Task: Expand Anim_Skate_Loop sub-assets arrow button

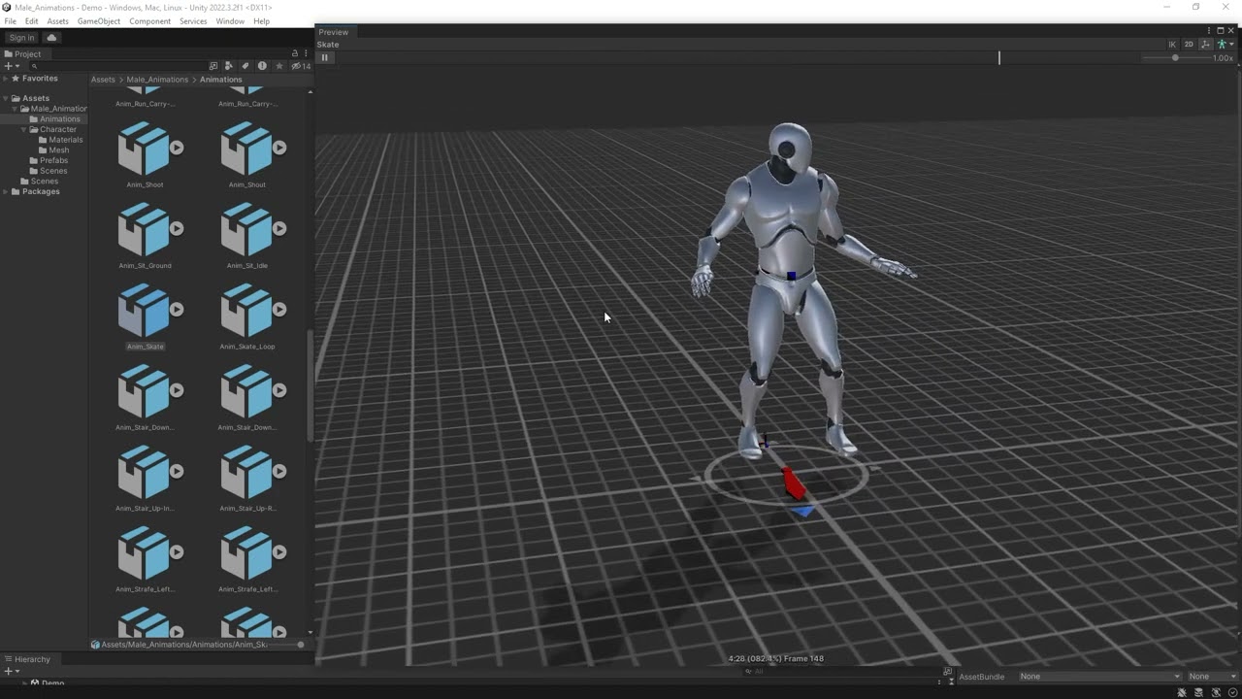Action: (279, 309)
